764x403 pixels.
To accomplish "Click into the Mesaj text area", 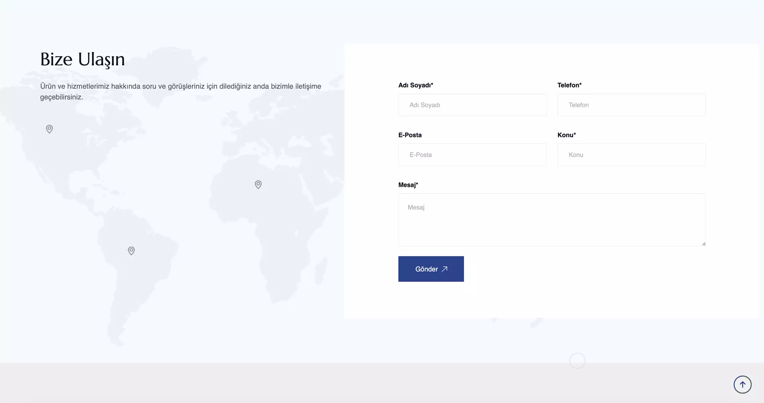I will click(x=552, y=220).
